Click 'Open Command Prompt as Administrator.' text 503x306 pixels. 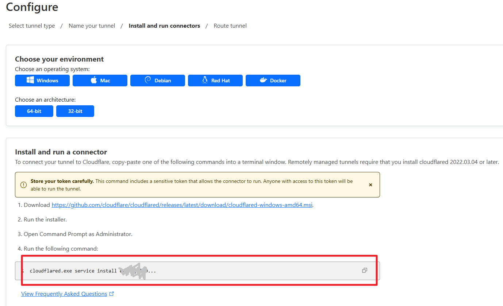[x=78, y=234]
